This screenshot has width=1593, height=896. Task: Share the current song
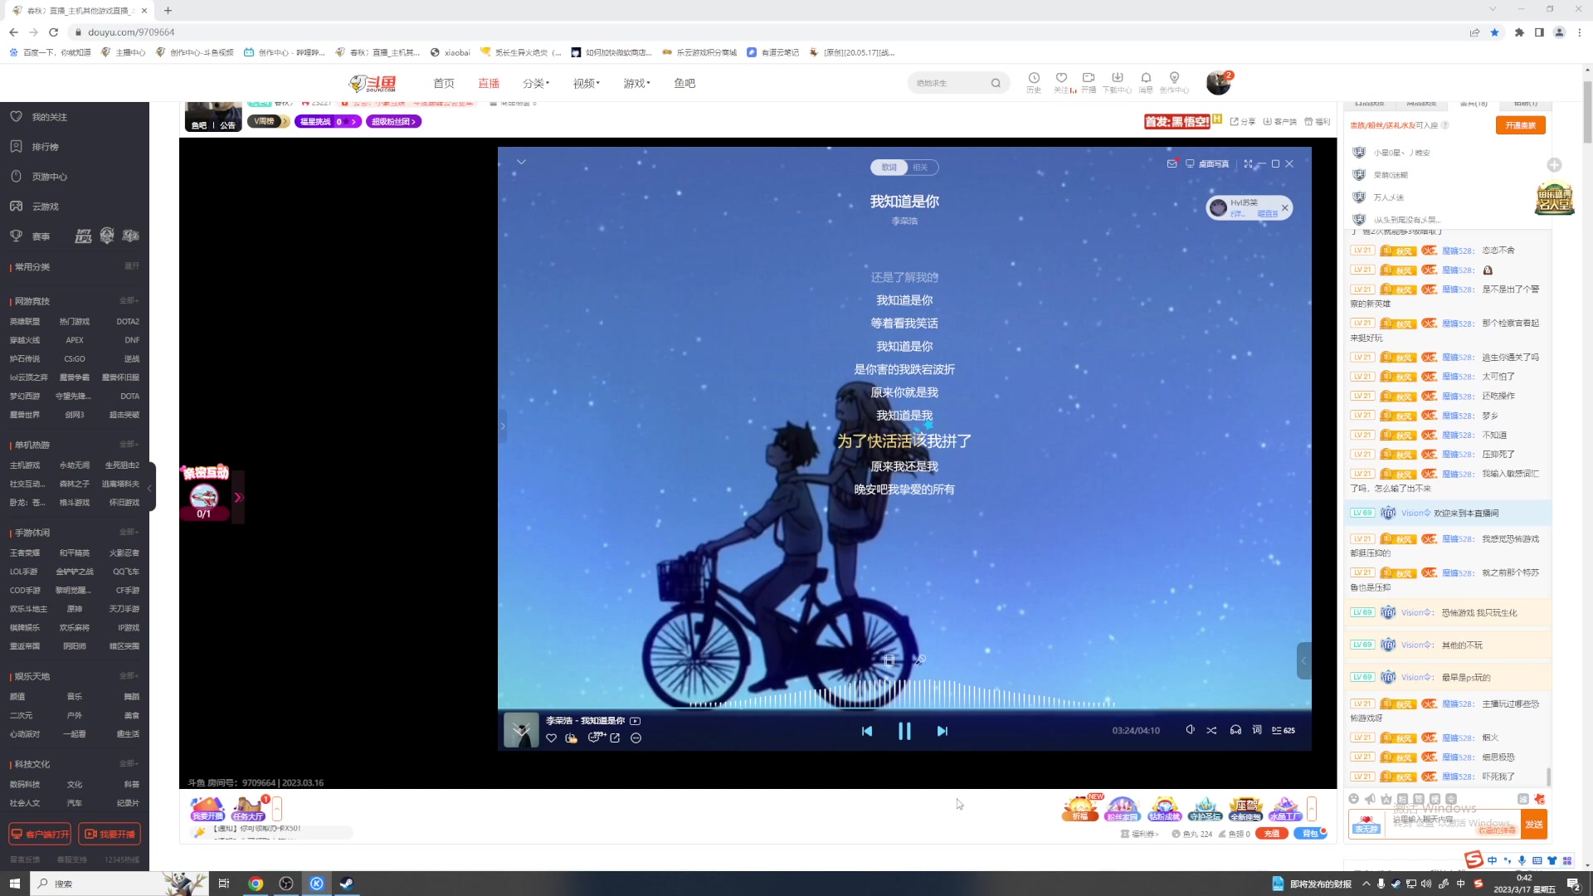click(x=615, y=738)
